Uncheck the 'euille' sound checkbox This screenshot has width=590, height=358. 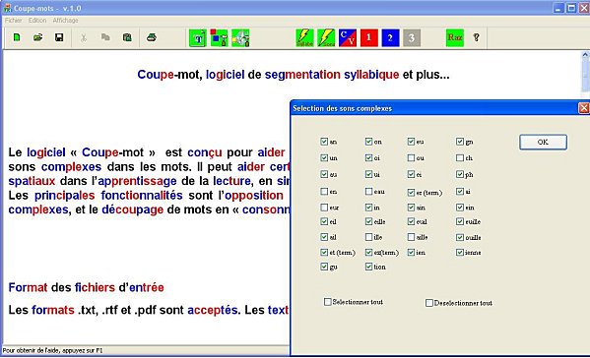click(x=460, y=221)
